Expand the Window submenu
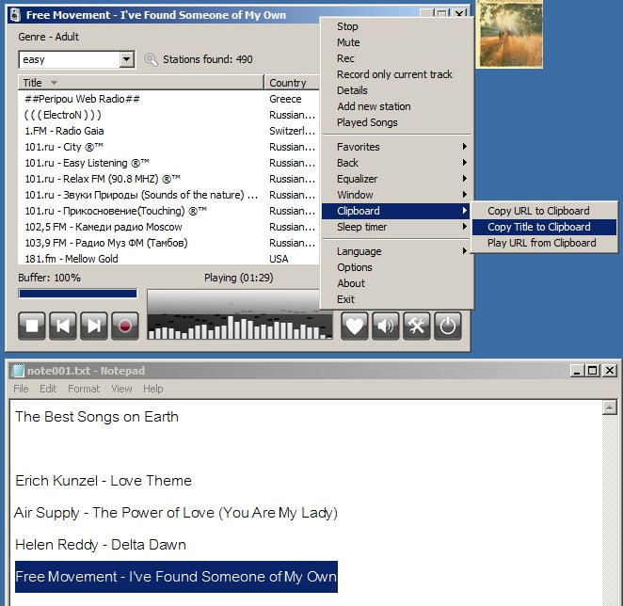Screen dimensions: 623x606 tap(396, 195)
